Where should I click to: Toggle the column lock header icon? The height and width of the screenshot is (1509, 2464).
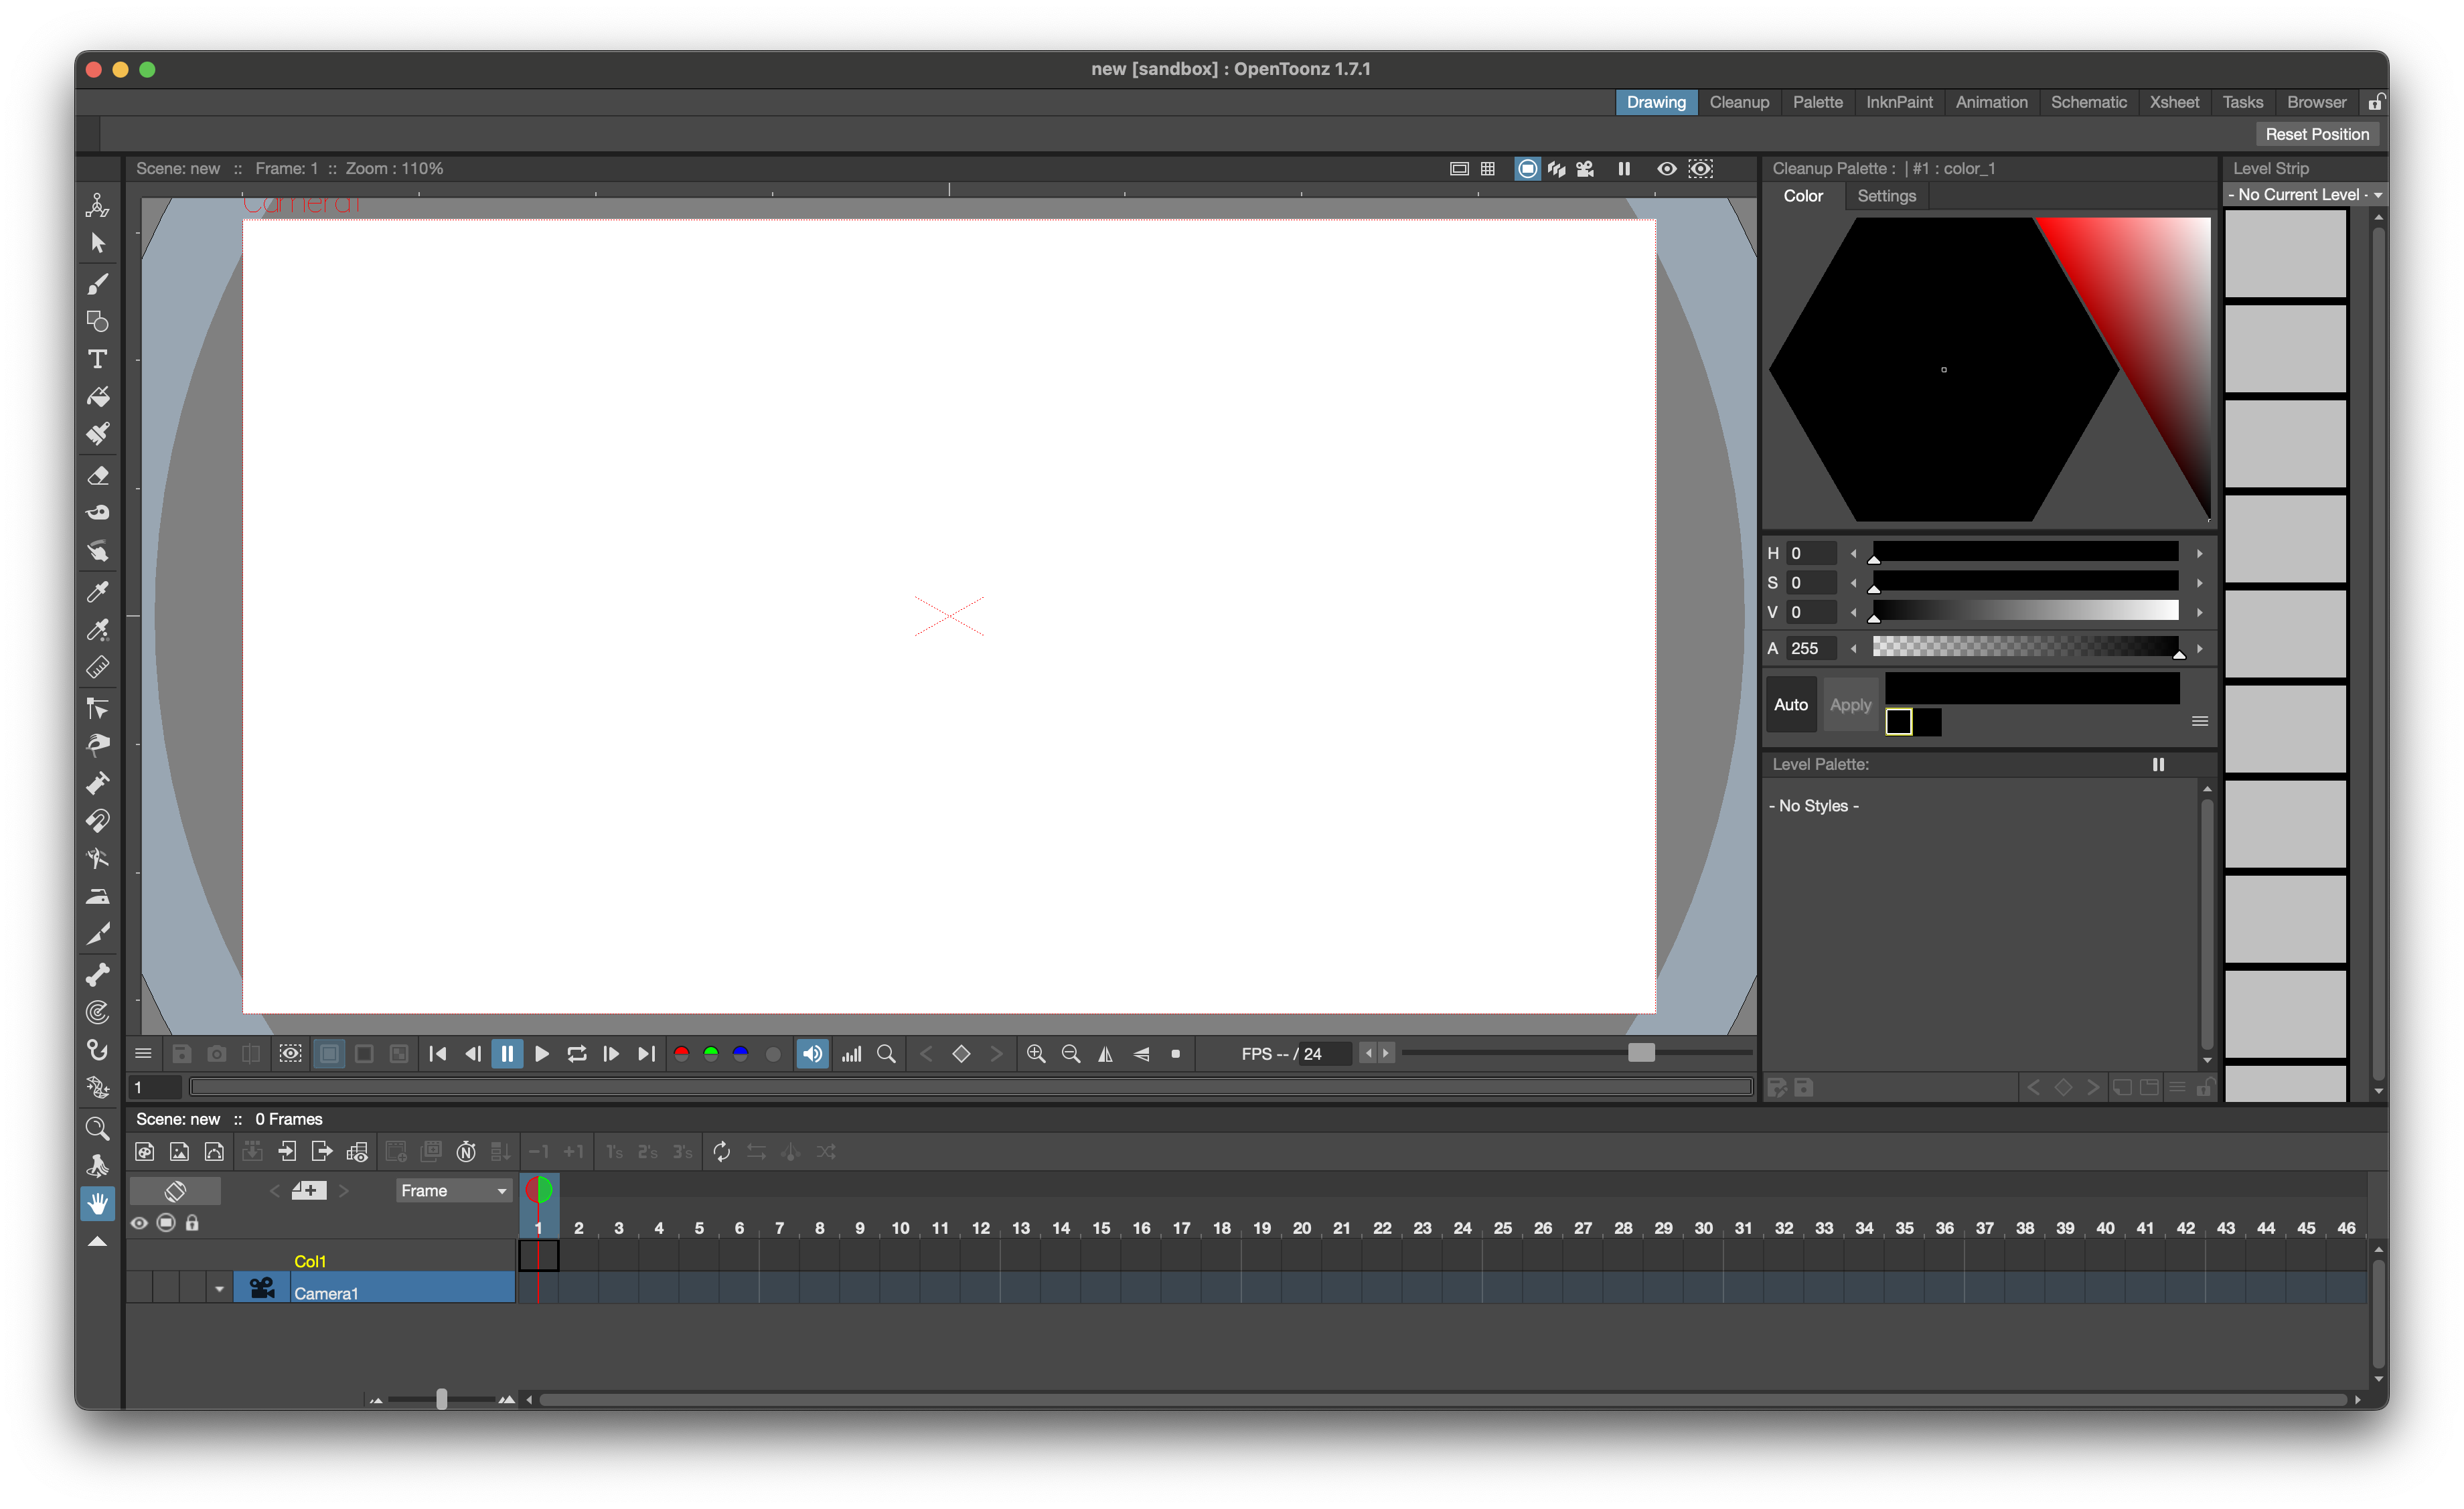[x=192, y=1223]
